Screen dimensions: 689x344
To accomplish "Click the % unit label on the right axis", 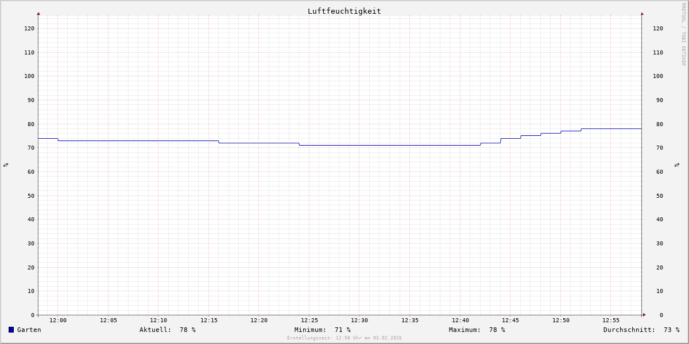I will click(x=677, y=165).
